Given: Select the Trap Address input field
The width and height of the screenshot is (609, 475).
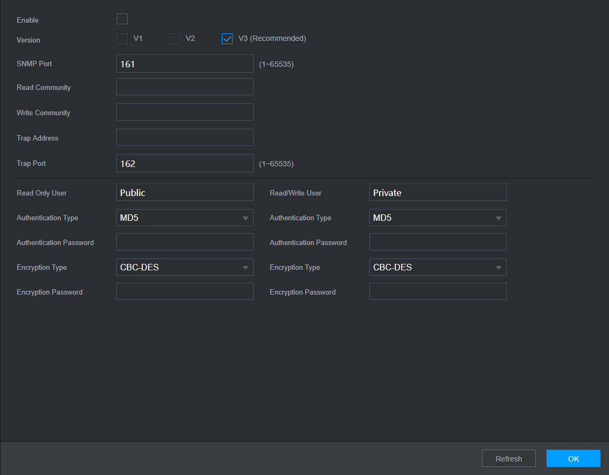Looking at the screenshot, I should [x=185, y=137].
